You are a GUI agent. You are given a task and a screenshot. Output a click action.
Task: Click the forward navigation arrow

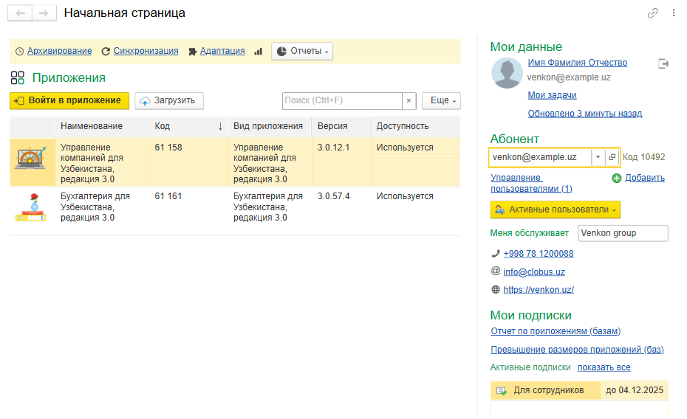click(x=44, y=13)
